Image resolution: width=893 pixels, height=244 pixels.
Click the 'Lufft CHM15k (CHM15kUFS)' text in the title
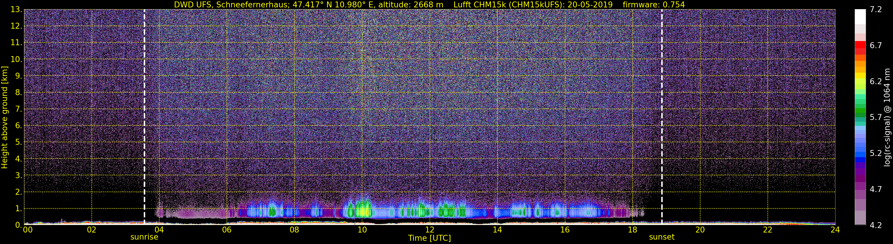click(x=508, y=4)
